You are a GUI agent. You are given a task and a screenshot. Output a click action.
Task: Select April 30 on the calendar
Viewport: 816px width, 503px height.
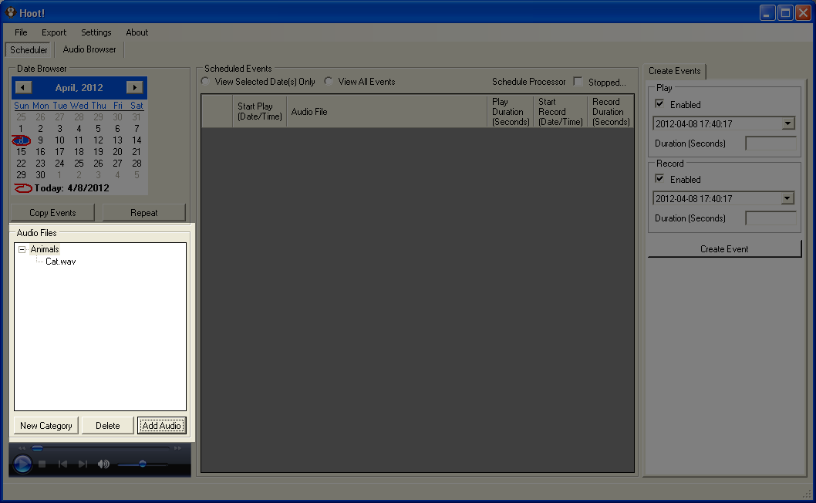tap(40, 175)
